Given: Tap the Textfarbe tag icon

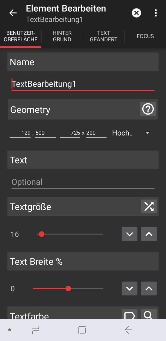Looking at the screenshot, I should click(x=129, y=314).
